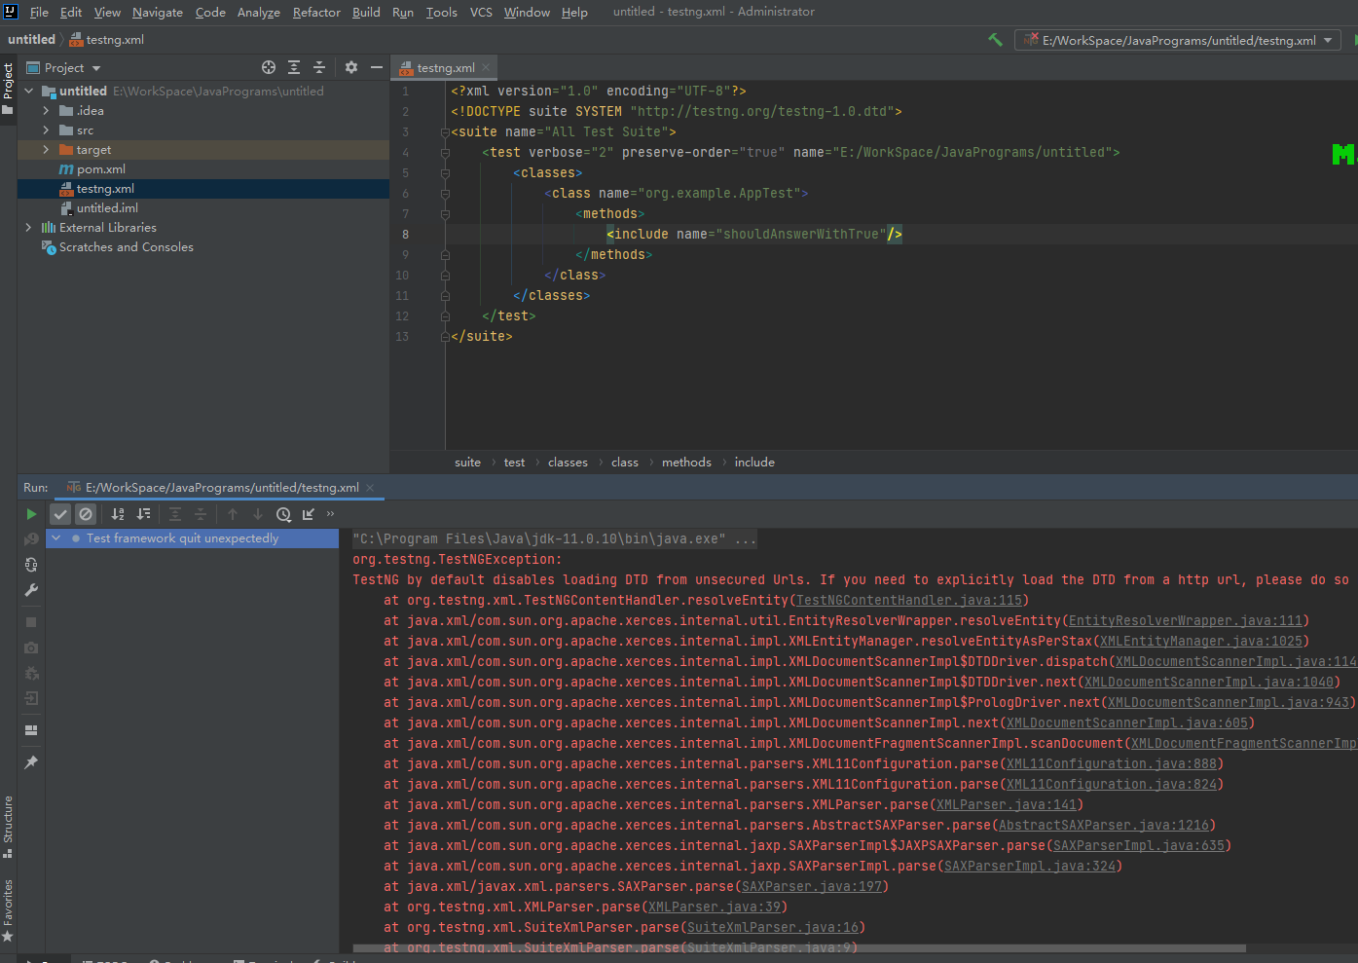The height and width of the screenshot is (963, 1358).
Task: Open the VCS menu
Action: click(x=481, y=12)
